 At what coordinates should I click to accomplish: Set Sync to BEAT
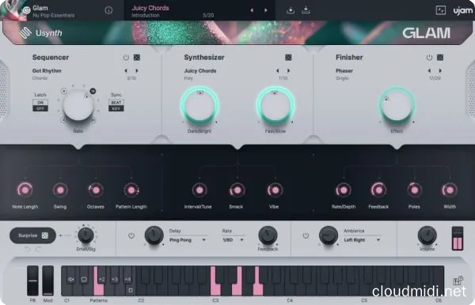(116, 103)
